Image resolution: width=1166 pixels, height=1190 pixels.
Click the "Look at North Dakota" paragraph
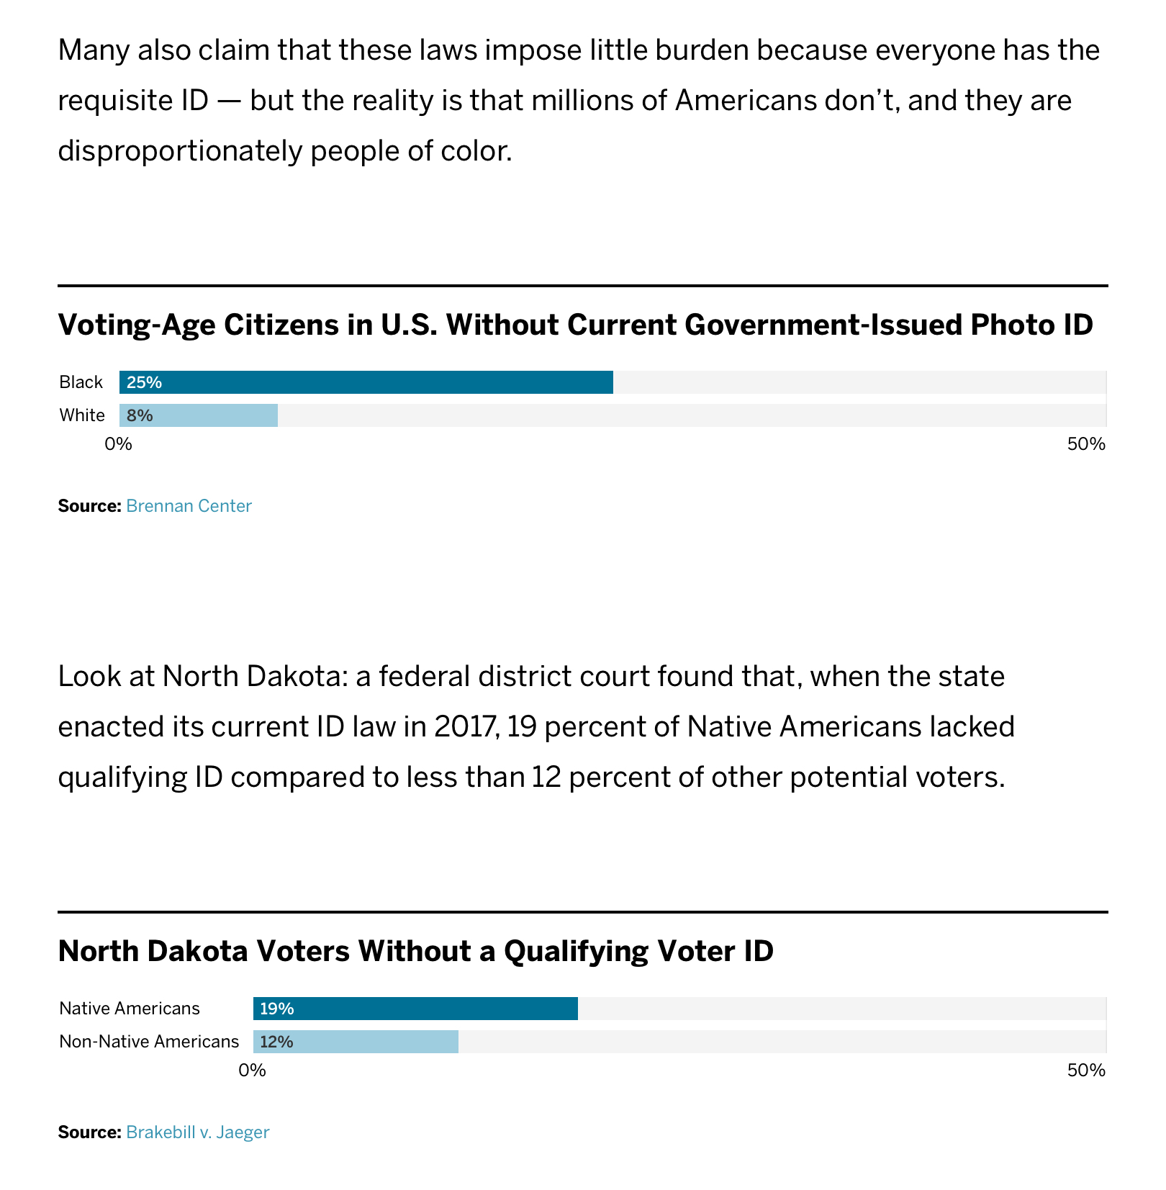[x=535, y=727]
